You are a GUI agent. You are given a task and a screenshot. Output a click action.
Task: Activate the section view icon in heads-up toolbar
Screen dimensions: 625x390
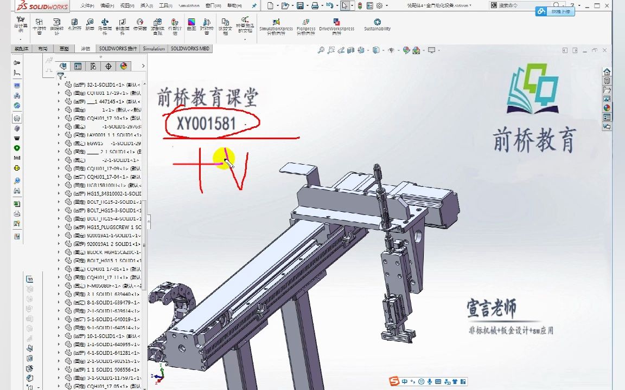pyautogui.click(x=350, y=50)
